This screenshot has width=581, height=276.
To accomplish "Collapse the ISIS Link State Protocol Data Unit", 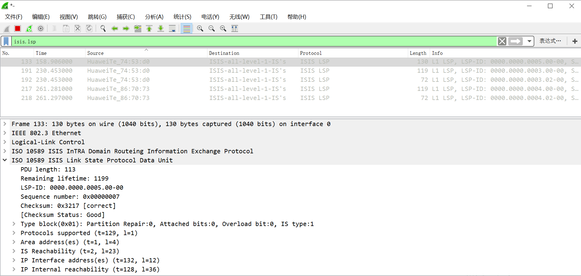I will (5, 160).
